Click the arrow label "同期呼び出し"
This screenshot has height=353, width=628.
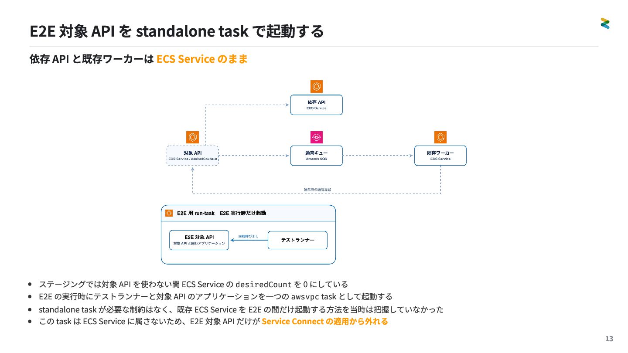click(x=248, y=236)
